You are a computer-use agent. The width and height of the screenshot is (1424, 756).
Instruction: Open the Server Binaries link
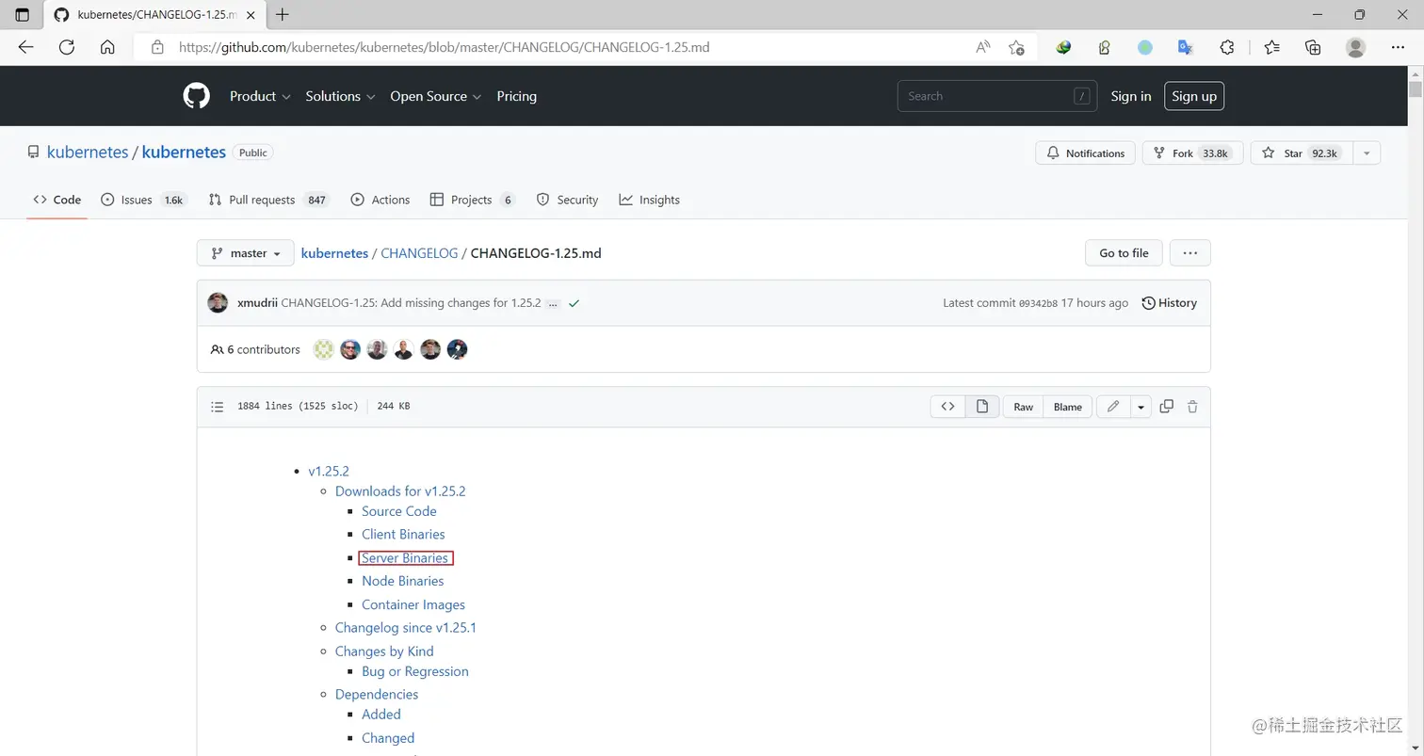pyautogui.click(x=405, y=558)
